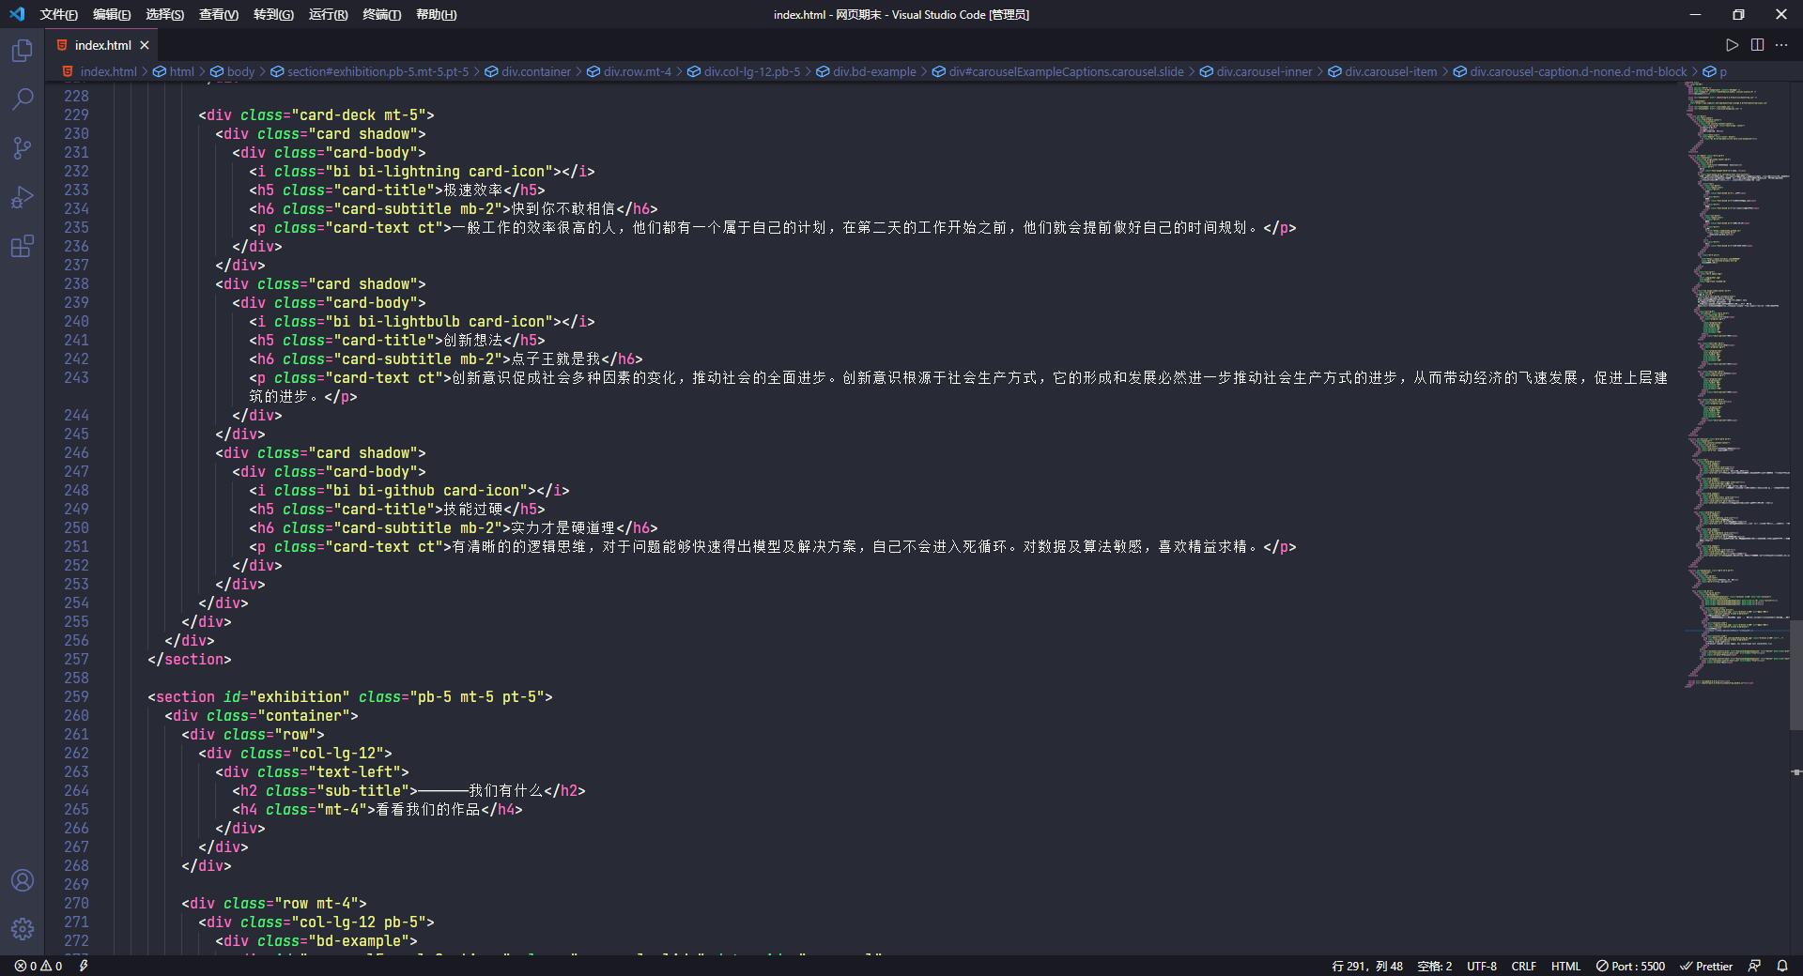Click line number 229 in gutter
Screen dimensions: 1803x976
tap(76, 114)
